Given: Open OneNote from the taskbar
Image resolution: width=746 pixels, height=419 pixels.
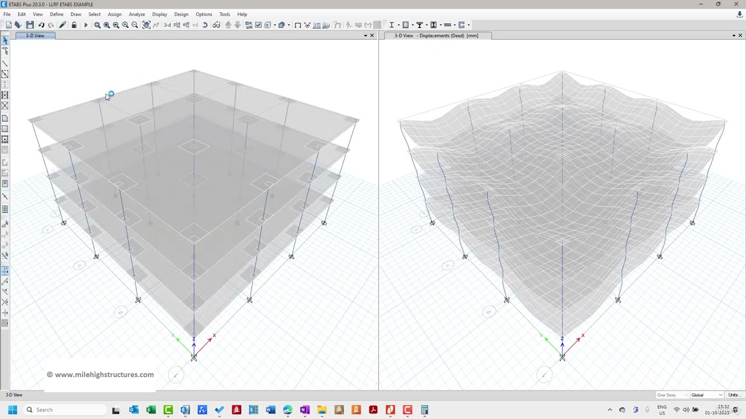Looking at the screenshot, I should (x=305, y=410).
